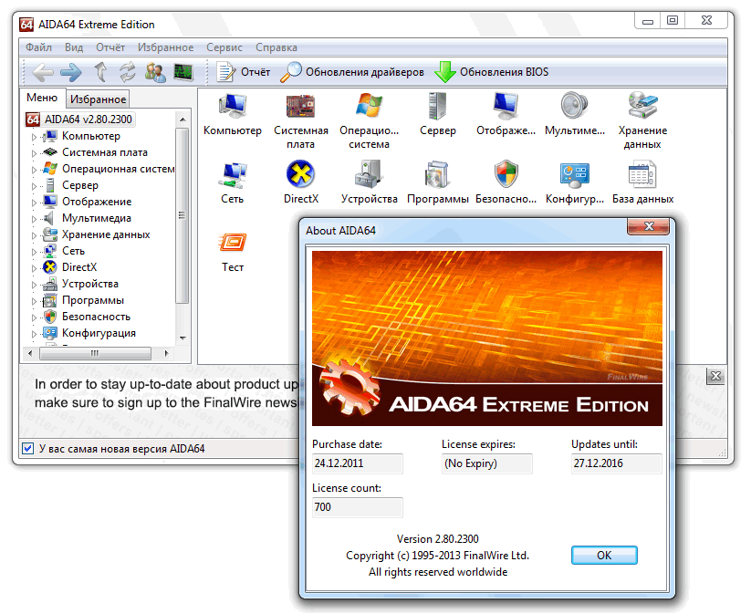Open the Избранное menu in menu bar
Image resolution: width=751 pixels, height=614 pixels.
pyautogui.click(x=166, y=47)
